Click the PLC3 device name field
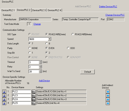Viewport: 129px width, 111px height. coord(21,96)
